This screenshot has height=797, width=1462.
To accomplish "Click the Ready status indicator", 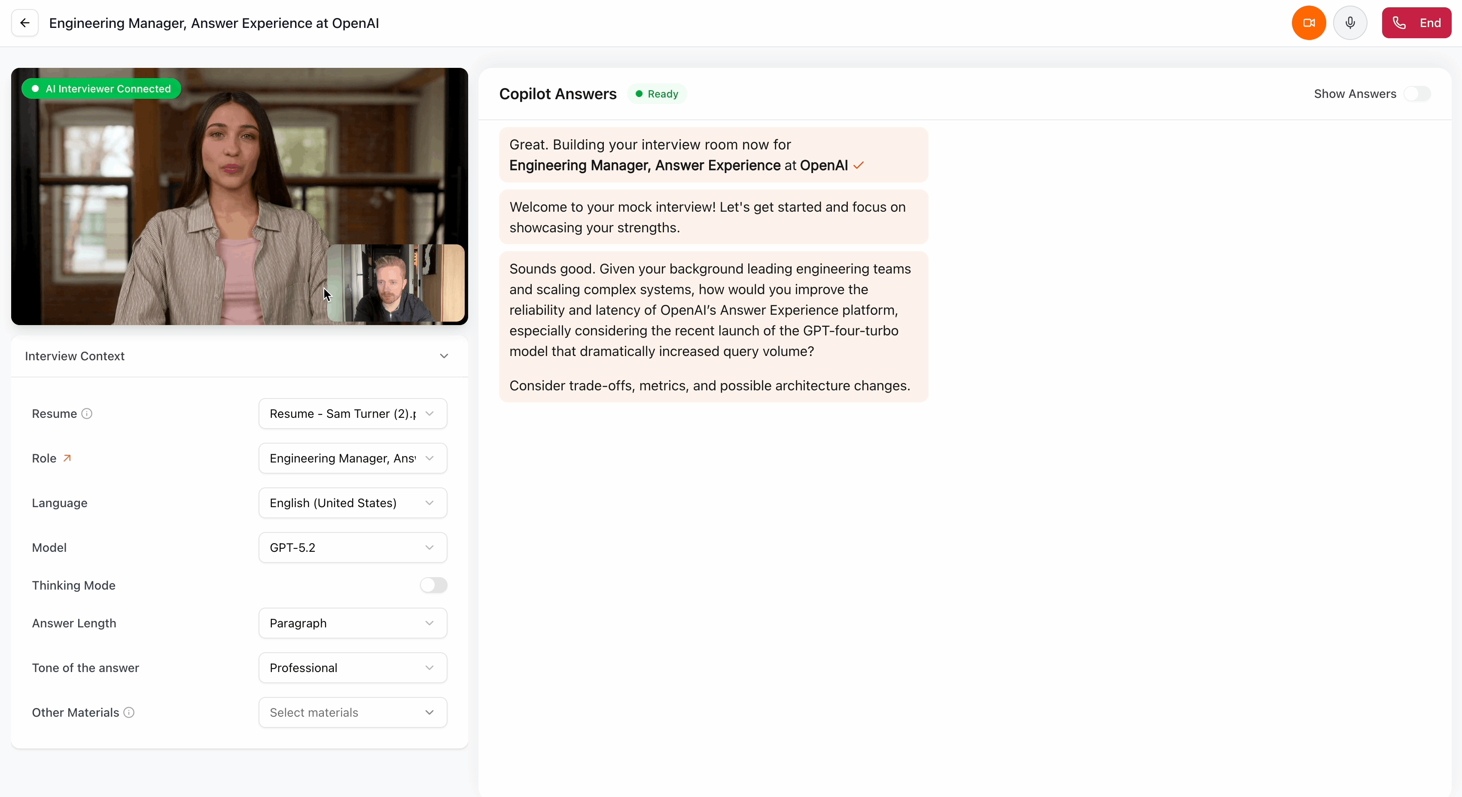I will click(x=657, y=94).
